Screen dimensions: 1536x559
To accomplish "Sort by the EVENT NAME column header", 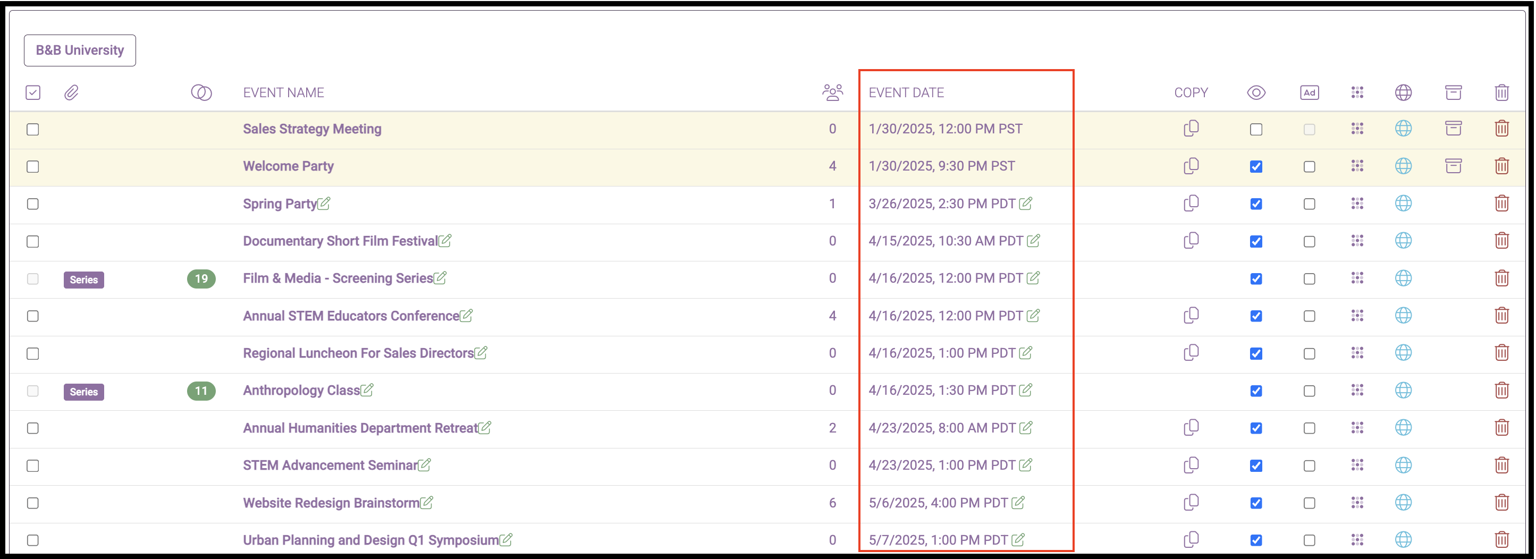I will pyautogui.click(x=283, y=92).
